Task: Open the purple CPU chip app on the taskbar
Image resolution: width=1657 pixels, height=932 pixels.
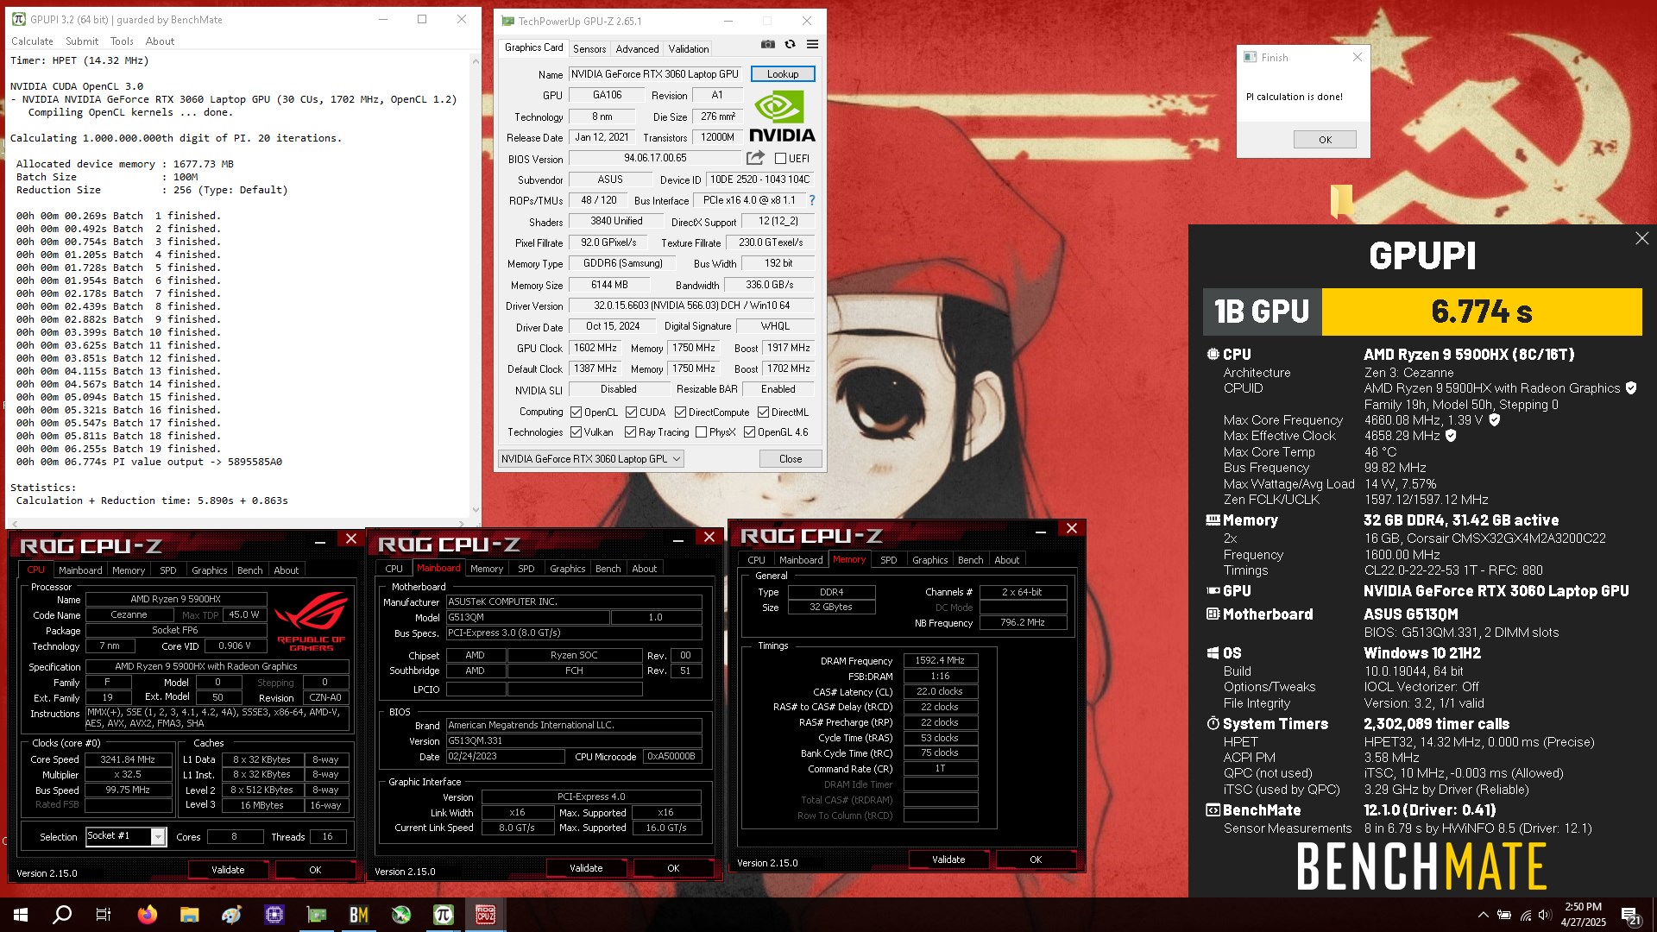Action: click(x=274, y=915)
